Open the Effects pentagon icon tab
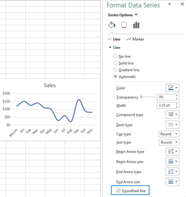Viewport: 186px width, 197px height. click(x=124, y=25)
